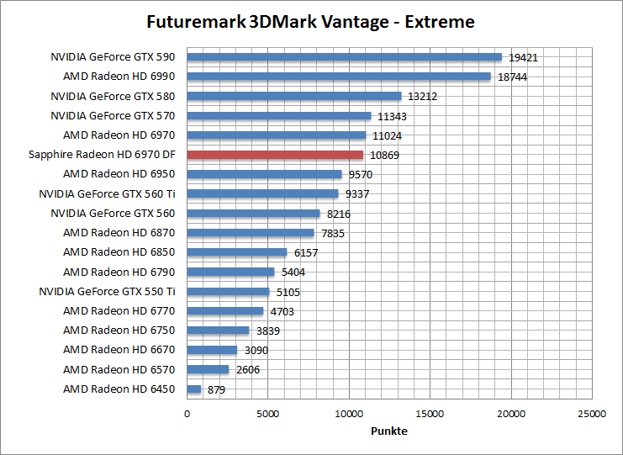623x455 pixels.
Task: Select the AMD Radeon HD 6990 label
Action: tap(119, 77)
